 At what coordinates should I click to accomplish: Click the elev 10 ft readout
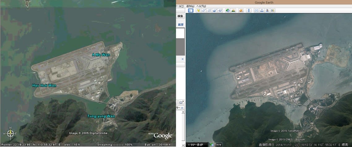pos(72,145)
